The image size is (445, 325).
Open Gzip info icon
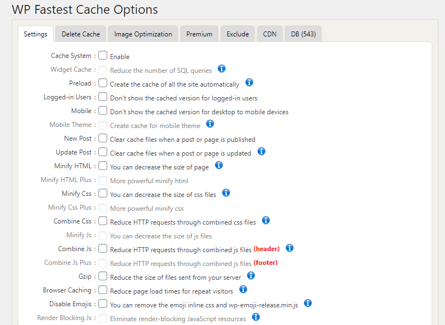click(251, 275)
